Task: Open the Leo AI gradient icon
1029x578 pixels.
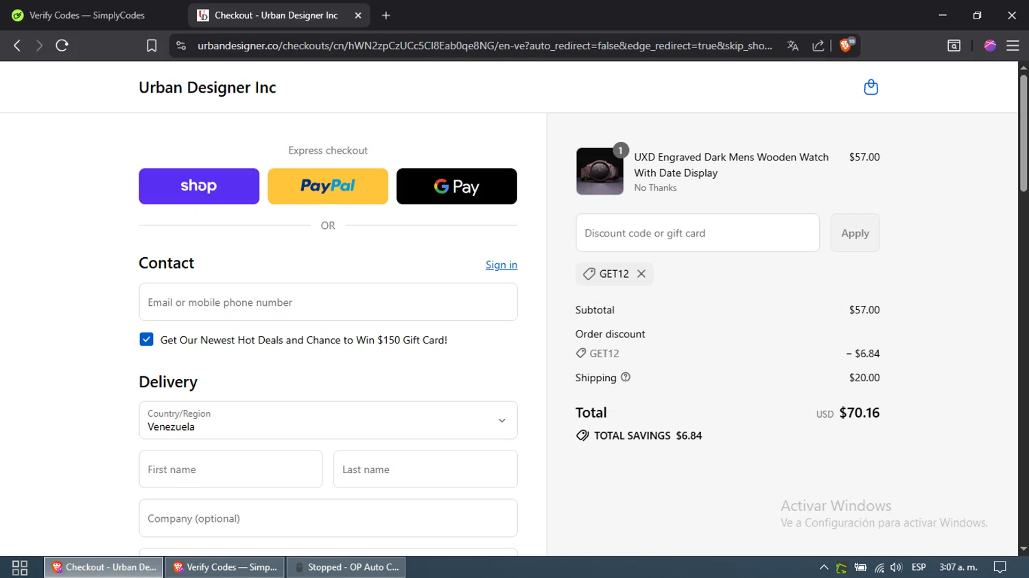Action: coord(990,45)
